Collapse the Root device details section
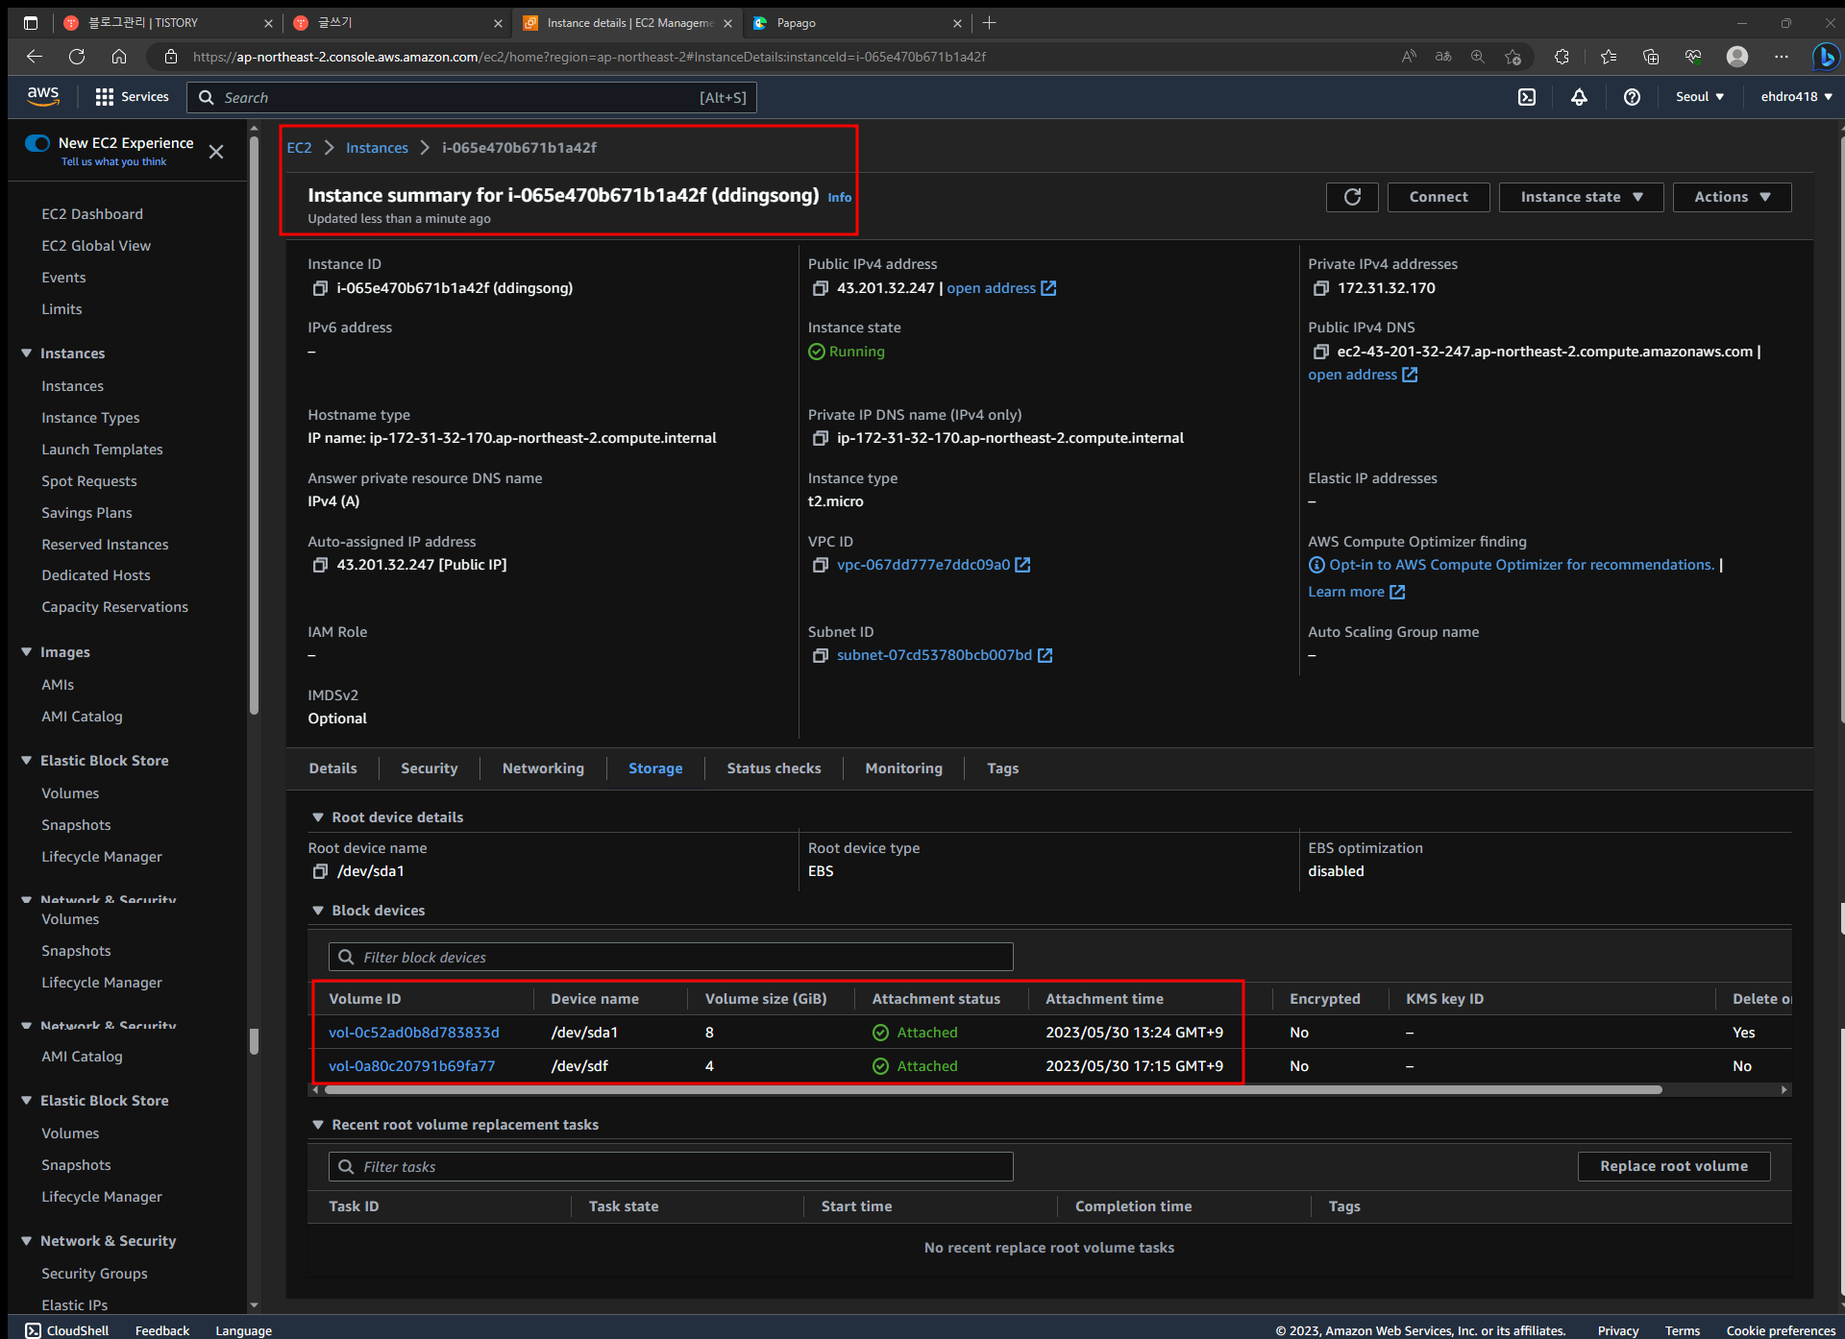Screen dimensions: 1845x1339 [318, 817]
